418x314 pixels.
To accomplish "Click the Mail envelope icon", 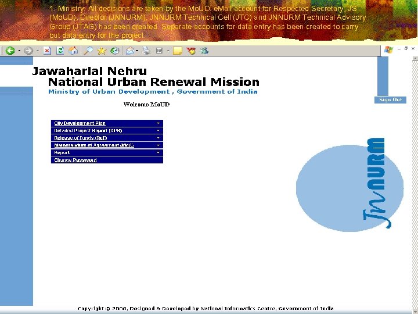I will point(130,51).
